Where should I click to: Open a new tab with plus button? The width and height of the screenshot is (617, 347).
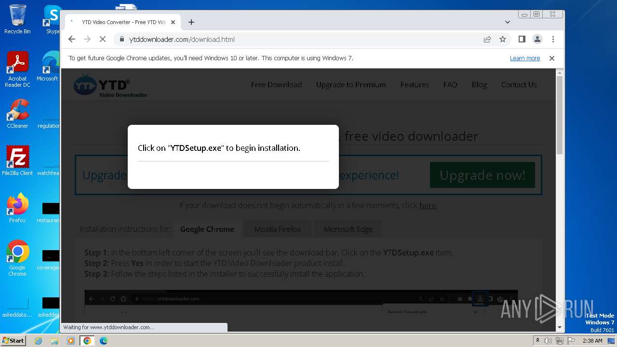pos(191,22)
